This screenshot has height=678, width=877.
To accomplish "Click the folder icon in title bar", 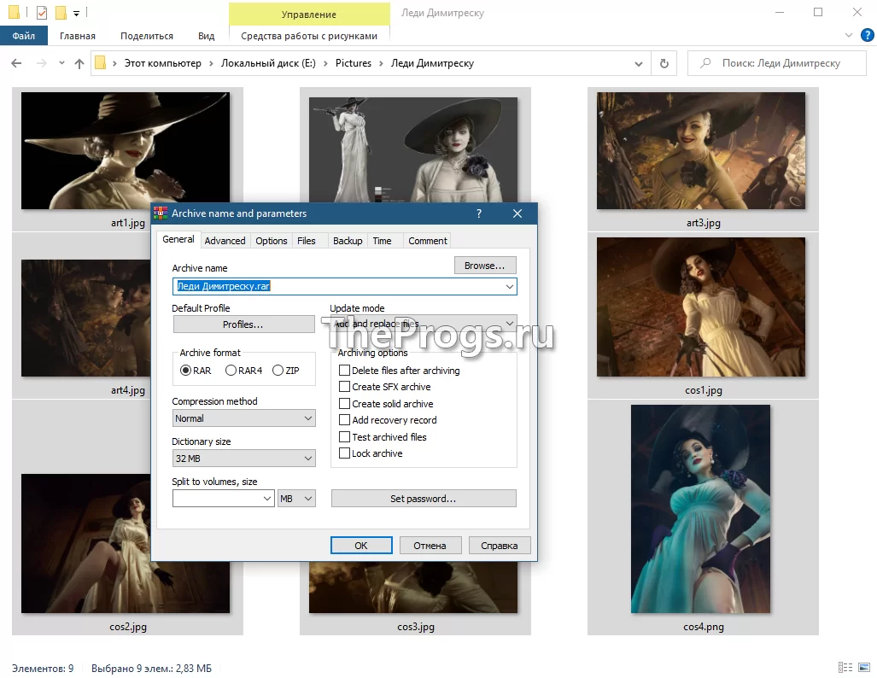I will tap(14, 12).
